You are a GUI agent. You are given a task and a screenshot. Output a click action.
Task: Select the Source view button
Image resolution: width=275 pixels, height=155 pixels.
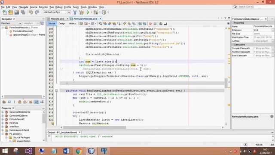point(52,23)
